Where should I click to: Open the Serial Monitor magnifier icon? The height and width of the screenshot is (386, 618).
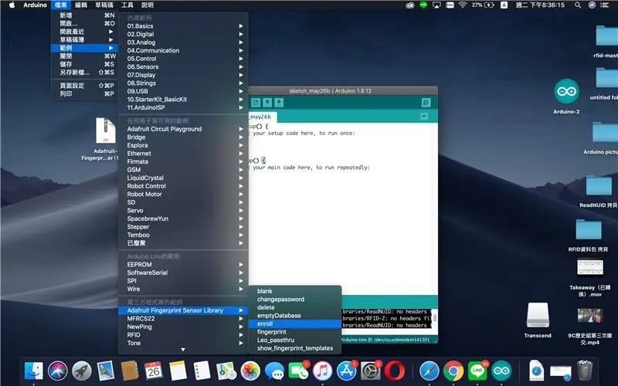coord(426,103)
